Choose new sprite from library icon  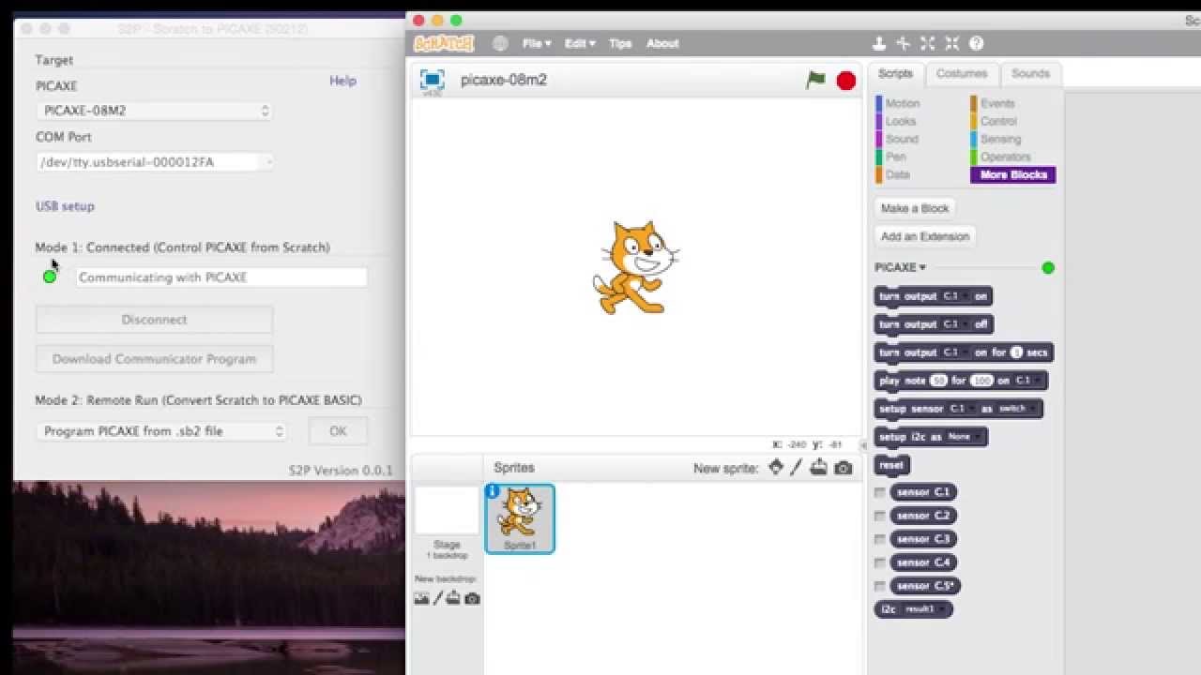click(775, 467)
